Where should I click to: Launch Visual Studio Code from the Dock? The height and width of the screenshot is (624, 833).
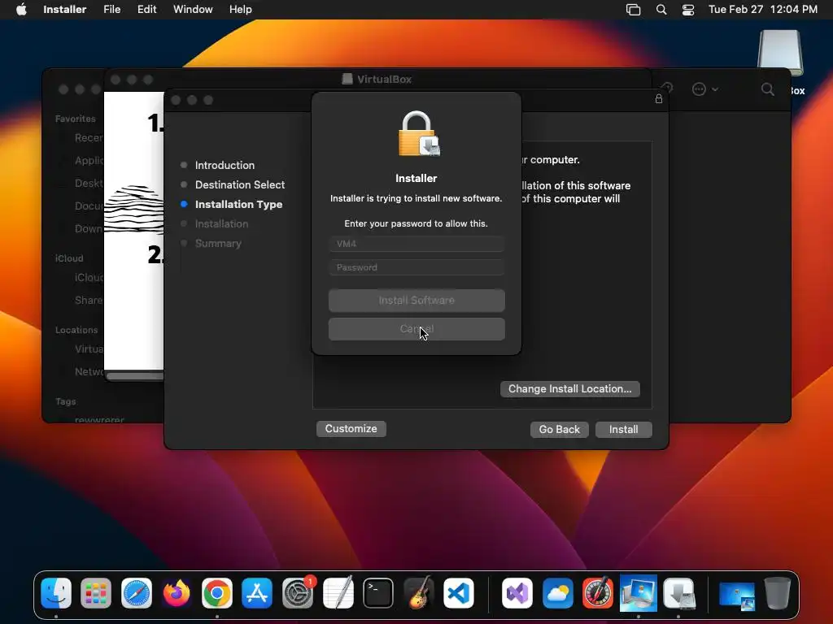pyautogui.click(x=459, y=592)
